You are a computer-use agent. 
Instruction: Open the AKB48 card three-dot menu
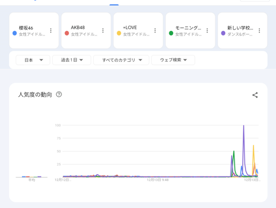tap(103, 30)
